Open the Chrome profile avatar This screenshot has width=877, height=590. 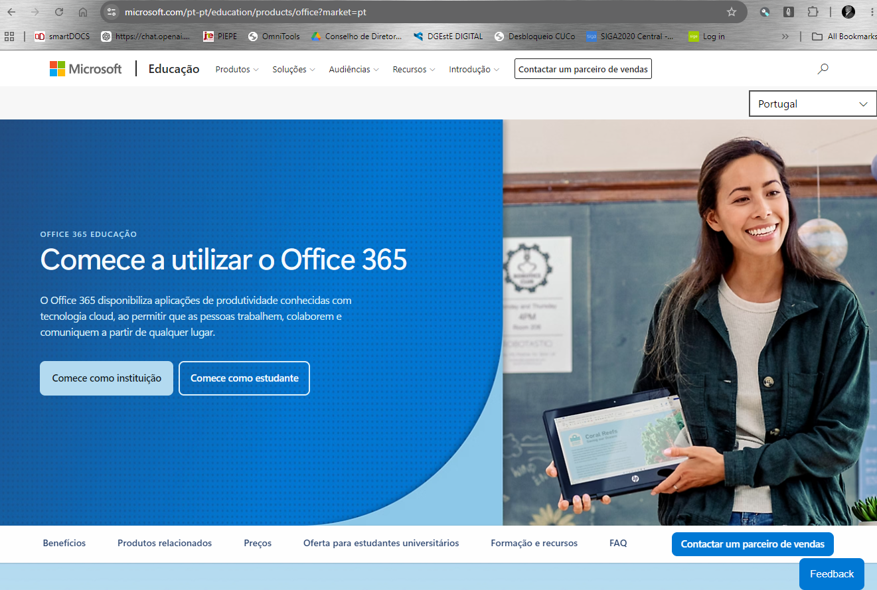848,12
